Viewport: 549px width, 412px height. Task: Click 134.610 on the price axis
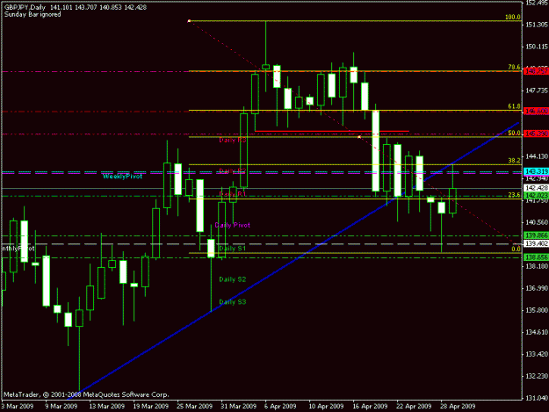point(536,332)
